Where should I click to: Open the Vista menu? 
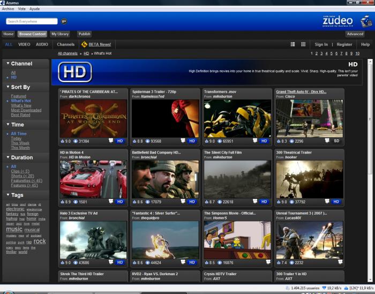[21, 9]
